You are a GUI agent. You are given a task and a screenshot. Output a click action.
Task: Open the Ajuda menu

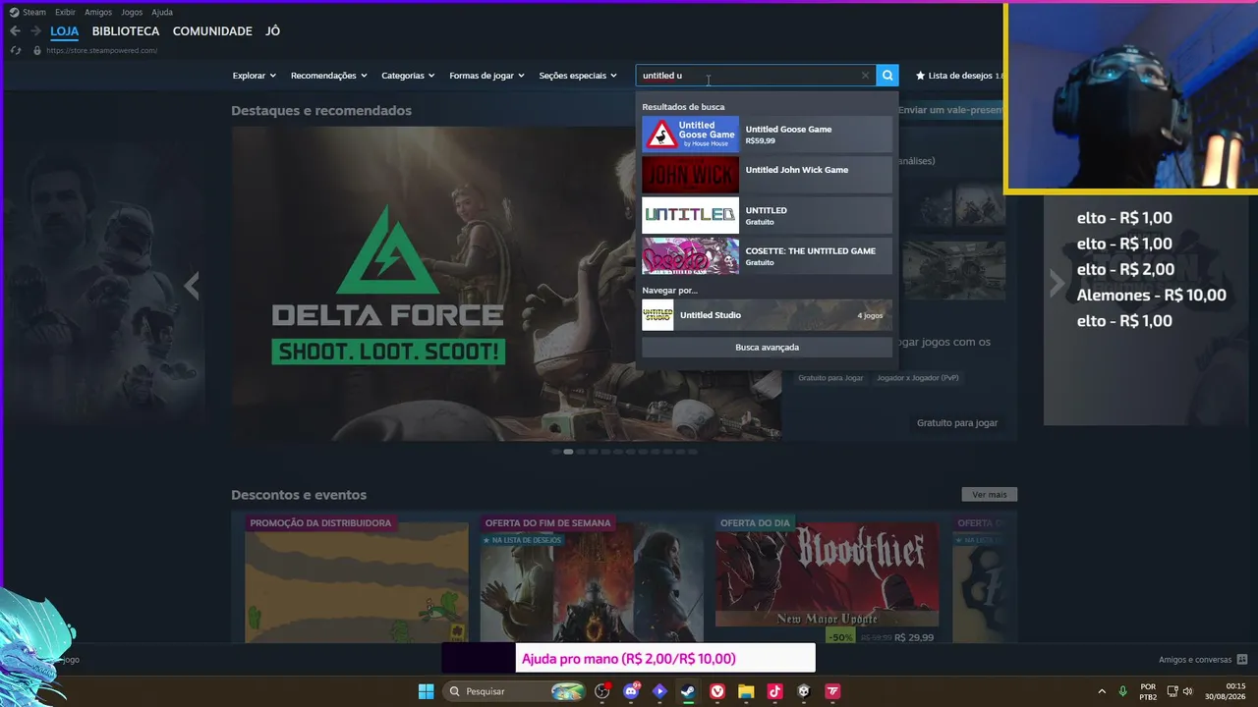pyautogui.click(x=162, y=12)
